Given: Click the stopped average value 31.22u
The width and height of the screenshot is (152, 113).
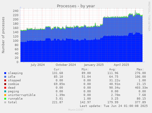Looking at the screenshot, I should [x=115, y=80].
